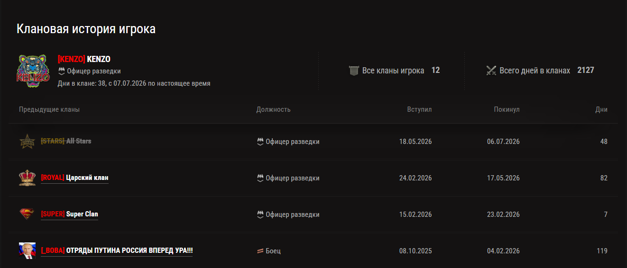Viewport: 627px width, 268px height.
Task: Click the _BOBA clan portrait thumbnail
Action: (27, 250)
